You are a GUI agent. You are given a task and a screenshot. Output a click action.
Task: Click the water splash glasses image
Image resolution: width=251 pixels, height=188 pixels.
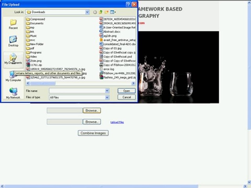point(178,67)
